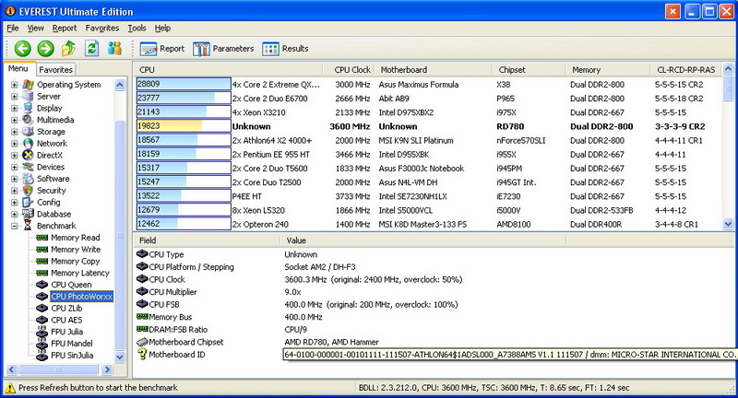Viewport: 738px width, 398px height.
Task: Select the Multimedia tree icon
Action: coord(28,120)
